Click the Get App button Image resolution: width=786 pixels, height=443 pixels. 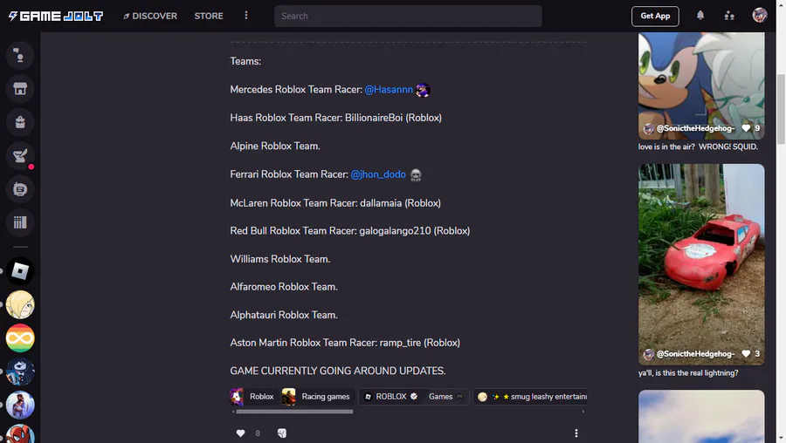pyautogui.click(x=655, y=16)
